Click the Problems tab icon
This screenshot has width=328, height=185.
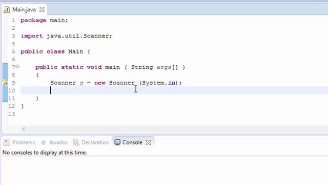[x=7, y=142]
